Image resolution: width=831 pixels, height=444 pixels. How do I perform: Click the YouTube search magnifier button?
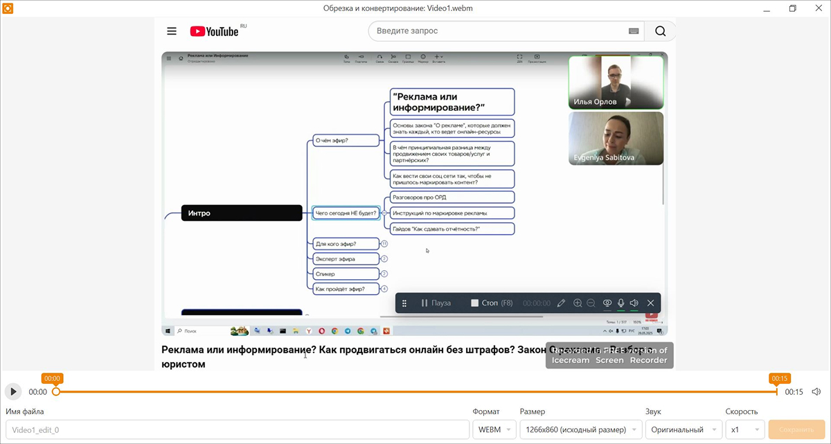(660, 31)
